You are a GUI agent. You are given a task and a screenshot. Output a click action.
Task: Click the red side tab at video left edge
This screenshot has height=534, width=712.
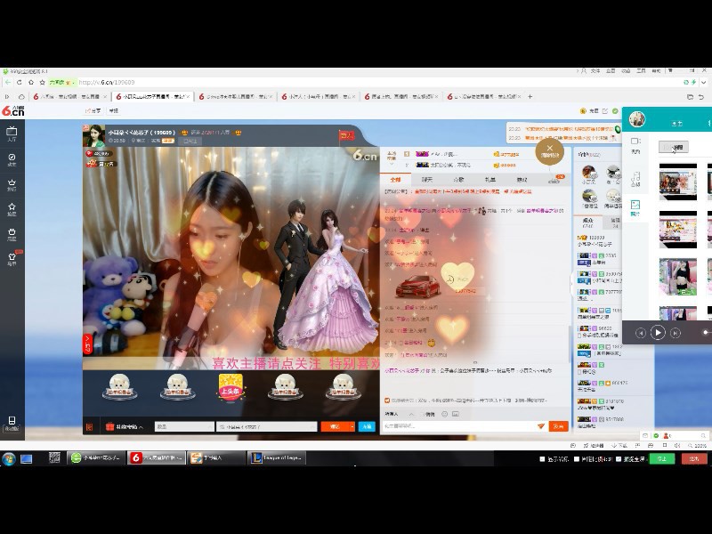tap(87, 344)
